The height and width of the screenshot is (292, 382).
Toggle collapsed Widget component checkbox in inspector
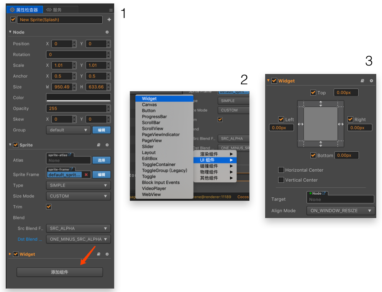(x=16, y=254)
